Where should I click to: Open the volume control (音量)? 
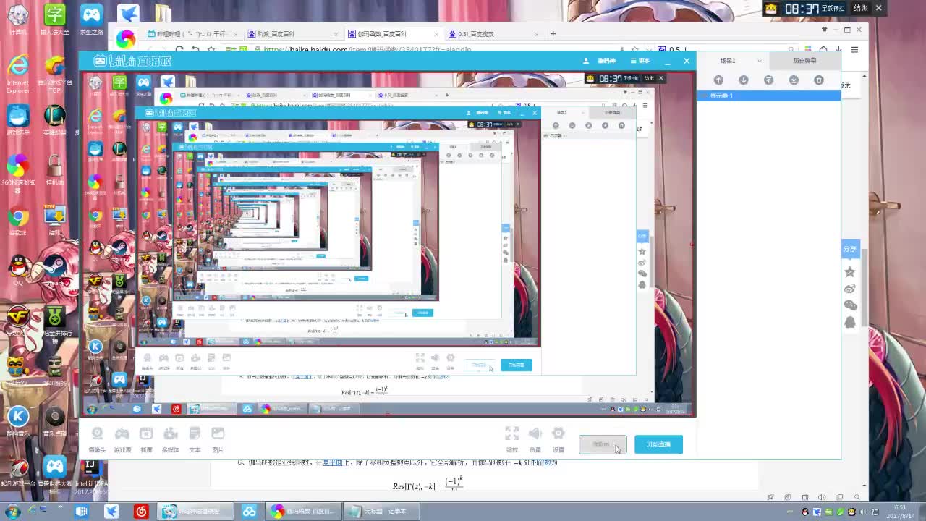[x=535, y=439]
